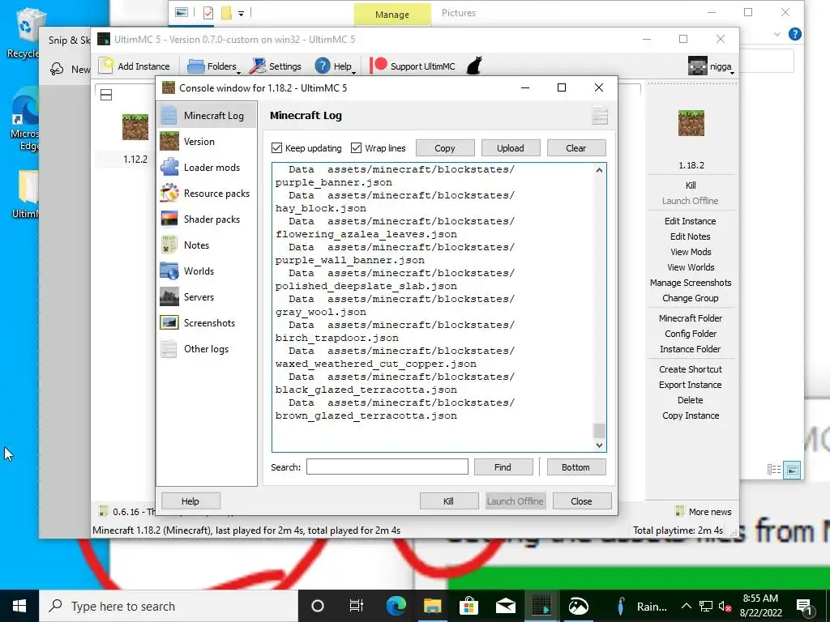Open UltimMC Settings
Screen dimensions: 830x622
(x=276, y=66)
